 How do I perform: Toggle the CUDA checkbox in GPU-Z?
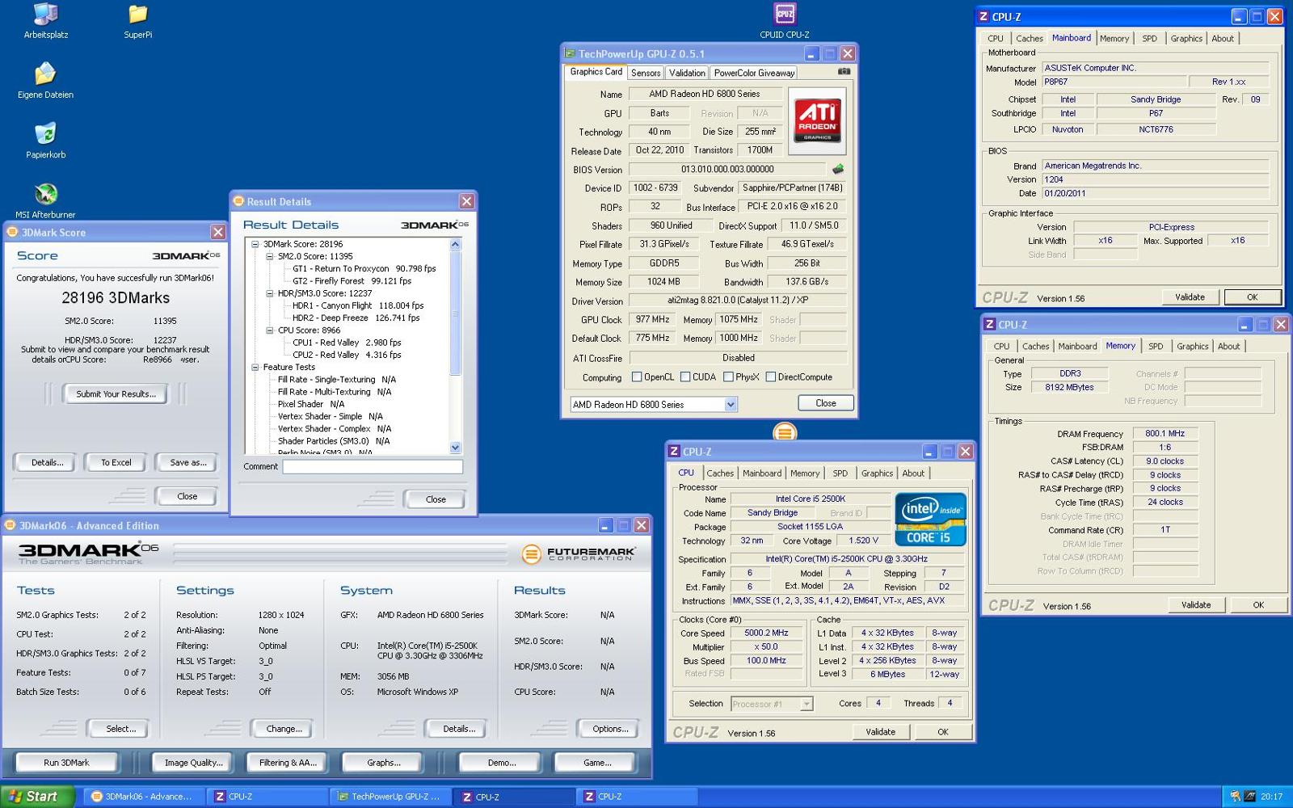point(685,377)
